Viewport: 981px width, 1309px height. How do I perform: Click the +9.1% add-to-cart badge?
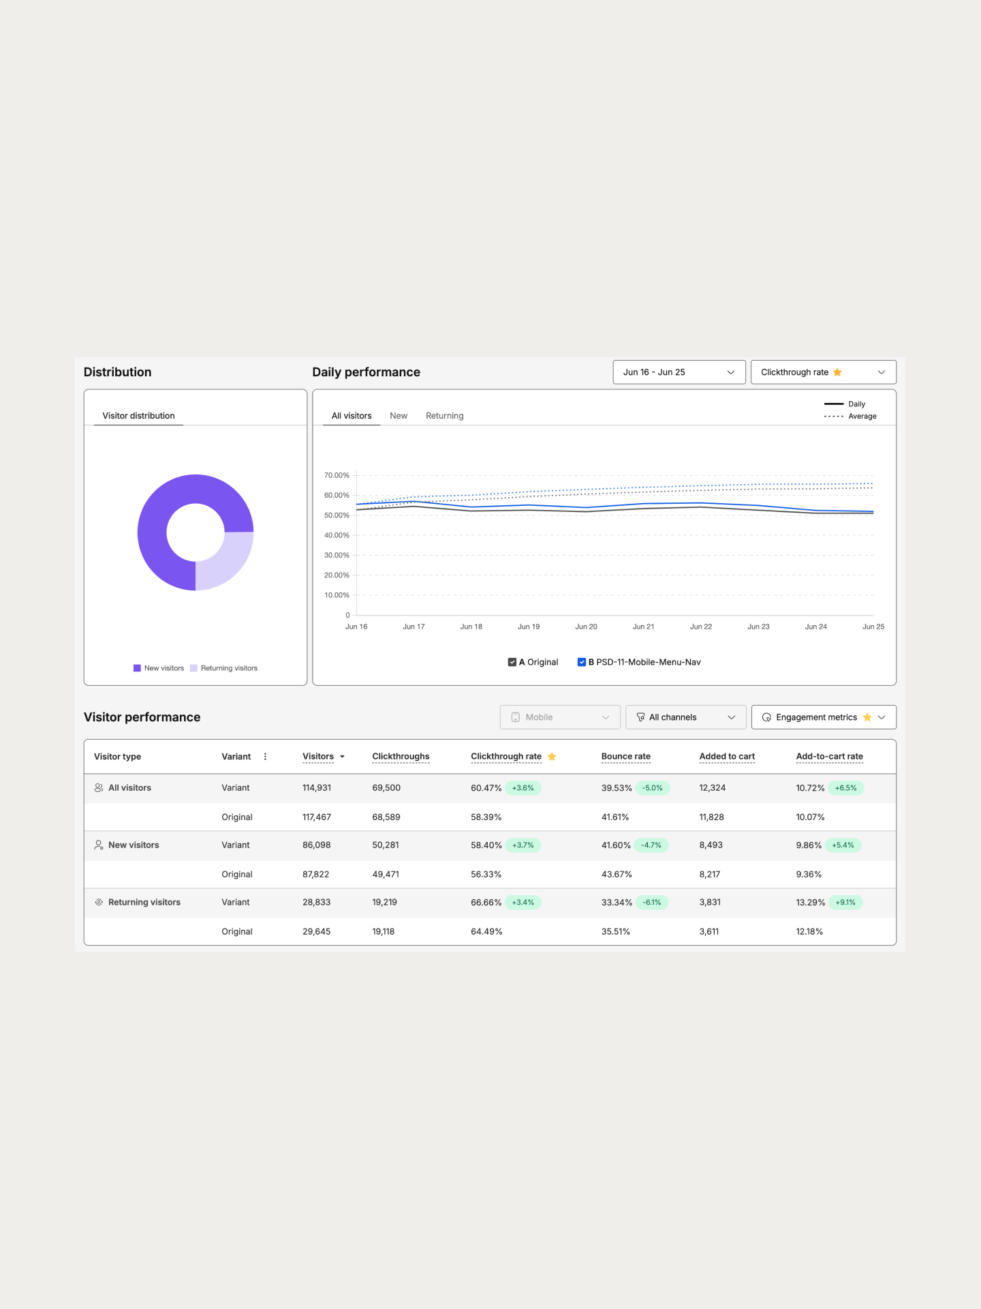(845, 903)
